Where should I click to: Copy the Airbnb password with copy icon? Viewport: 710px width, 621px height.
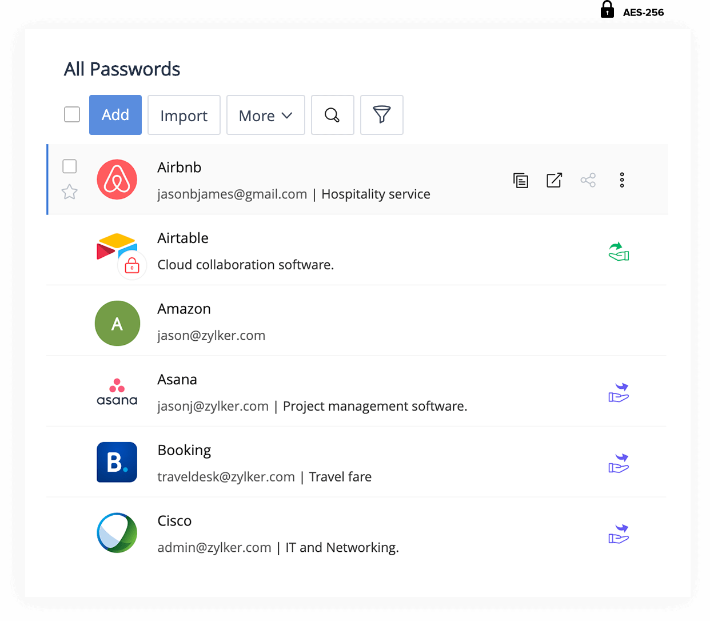coord(521,181)
